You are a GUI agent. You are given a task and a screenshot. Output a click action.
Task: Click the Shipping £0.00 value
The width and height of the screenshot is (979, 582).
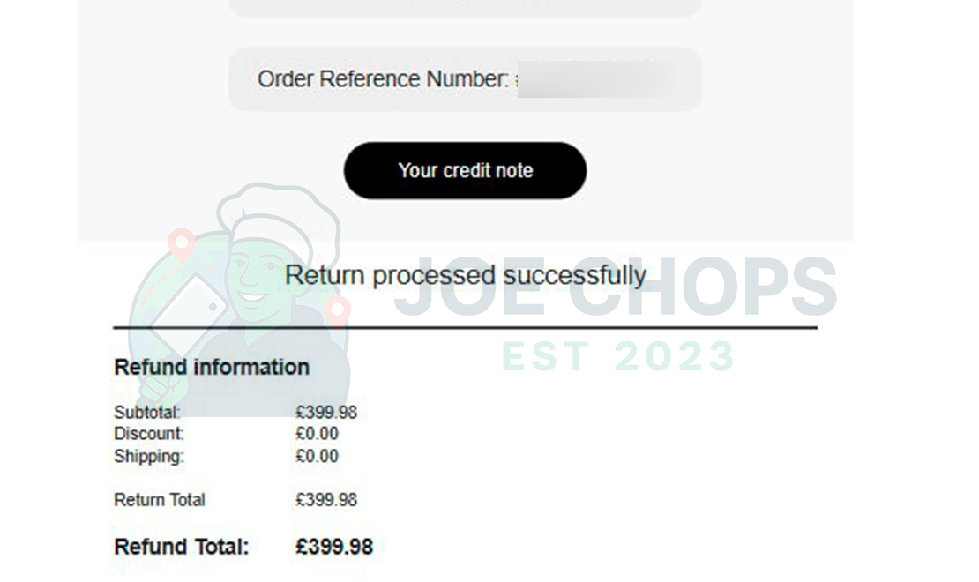(x=317, y=456)
